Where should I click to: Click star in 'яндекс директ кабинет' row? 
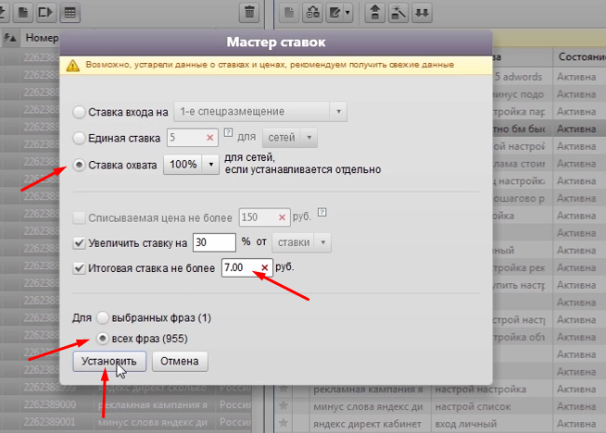(x=284, y=423)
